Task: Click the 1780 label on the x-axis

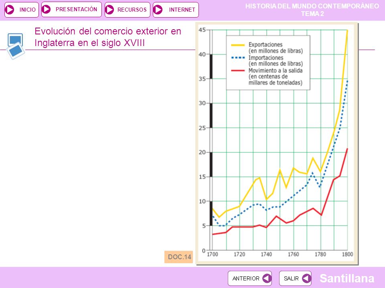Action: [x=320, y=254]
